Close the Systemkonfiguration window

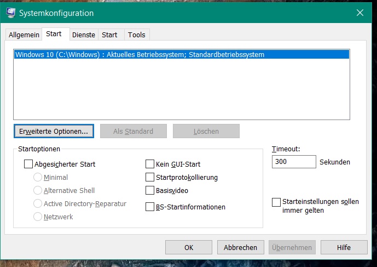pyautogui.click(x=359, y=13)
